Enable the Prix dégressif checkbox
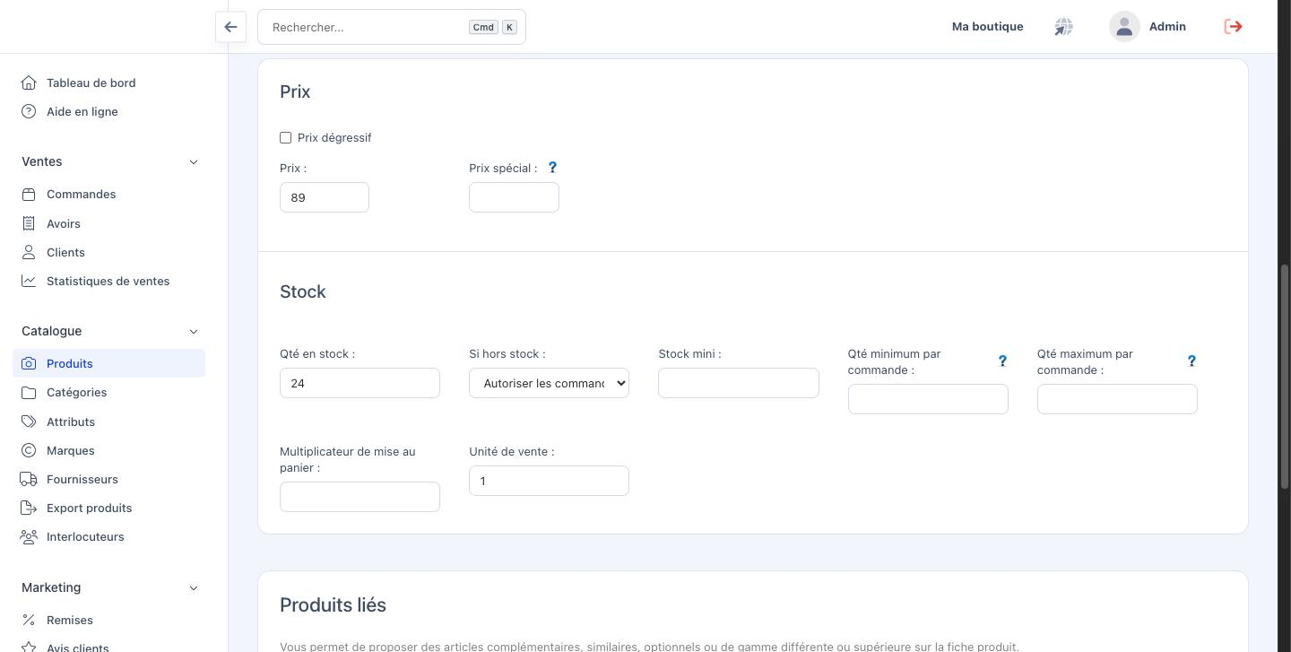 286,137
